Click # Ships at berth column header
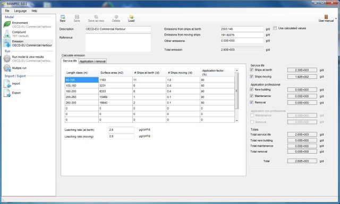The height and width of the screenshot is (204, 340). [x=149, y=73]
